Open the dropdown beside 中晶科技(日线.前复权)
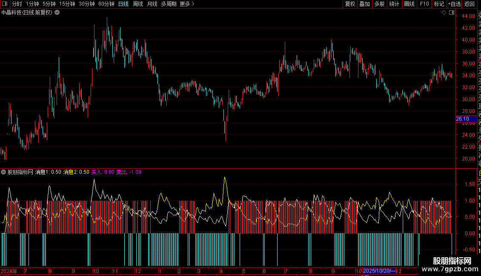The width and height of the screenshot is (481, 276). [57, 13]
